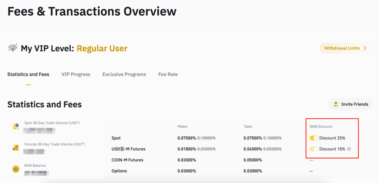Click the Spot taker fee 0.07500%
The height and width of the screenshot is (183, 379).
[x=253, y=138]
